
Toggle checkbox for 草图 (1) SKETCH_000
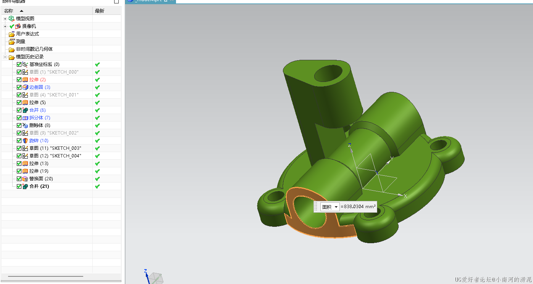point(19,72)
